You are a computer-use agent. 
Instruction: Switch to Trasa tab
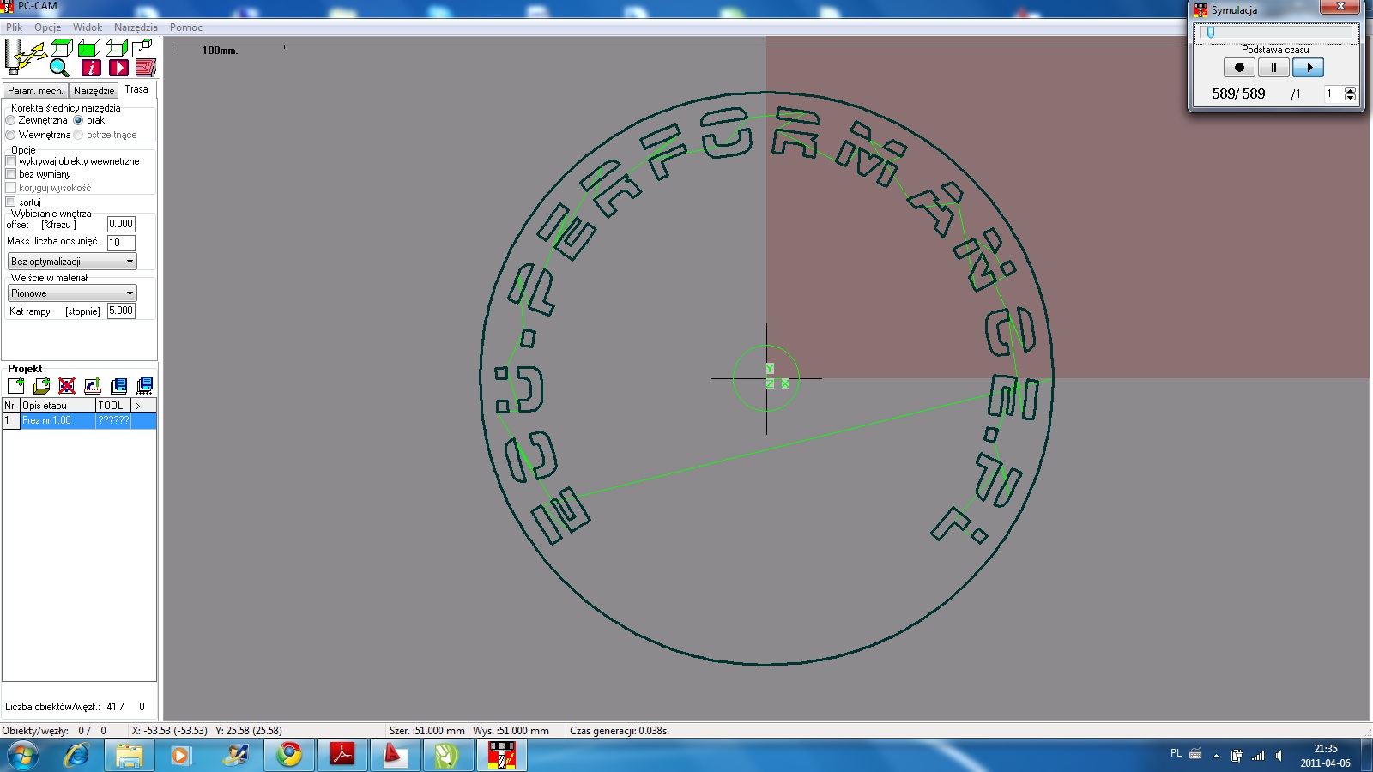click(136, 89)
